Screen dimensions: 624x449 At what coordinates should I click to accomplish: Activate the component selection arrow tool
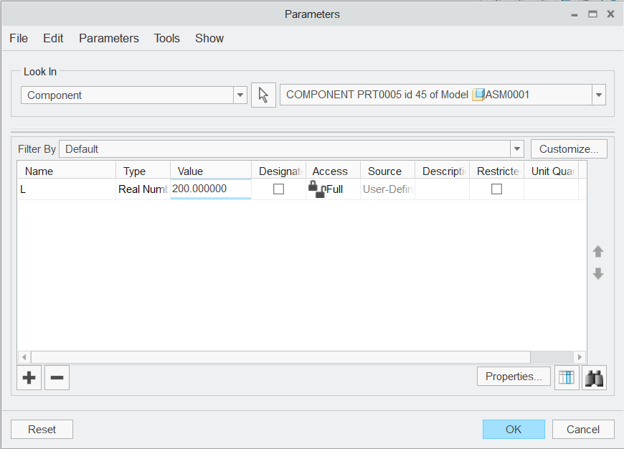pos(263,94)
